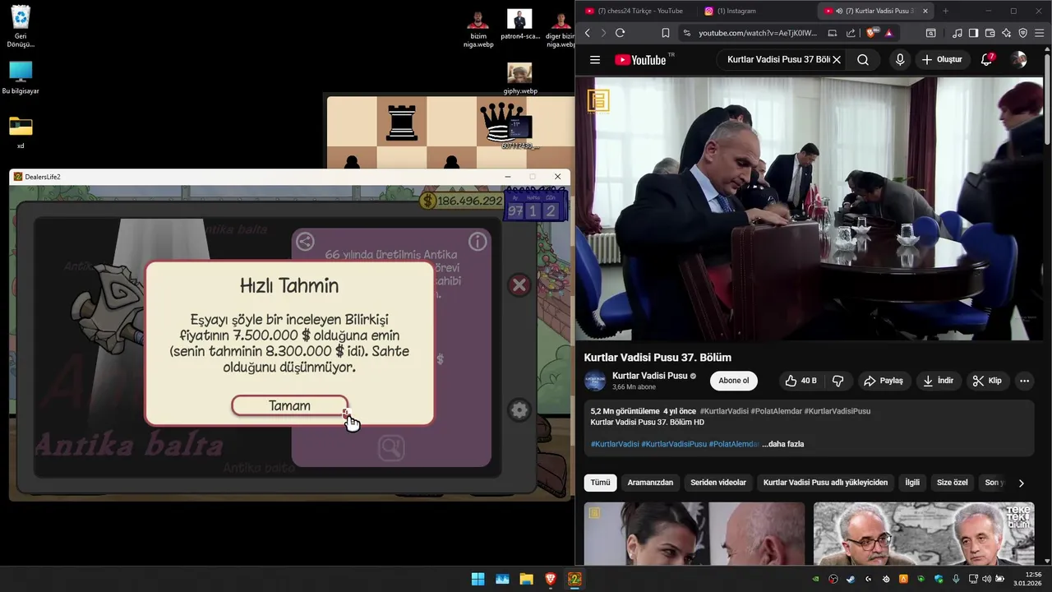Toggle the browser sidebar panel
The height and width of the screenshot is (592, 1052).
click(x=974, y=33)
